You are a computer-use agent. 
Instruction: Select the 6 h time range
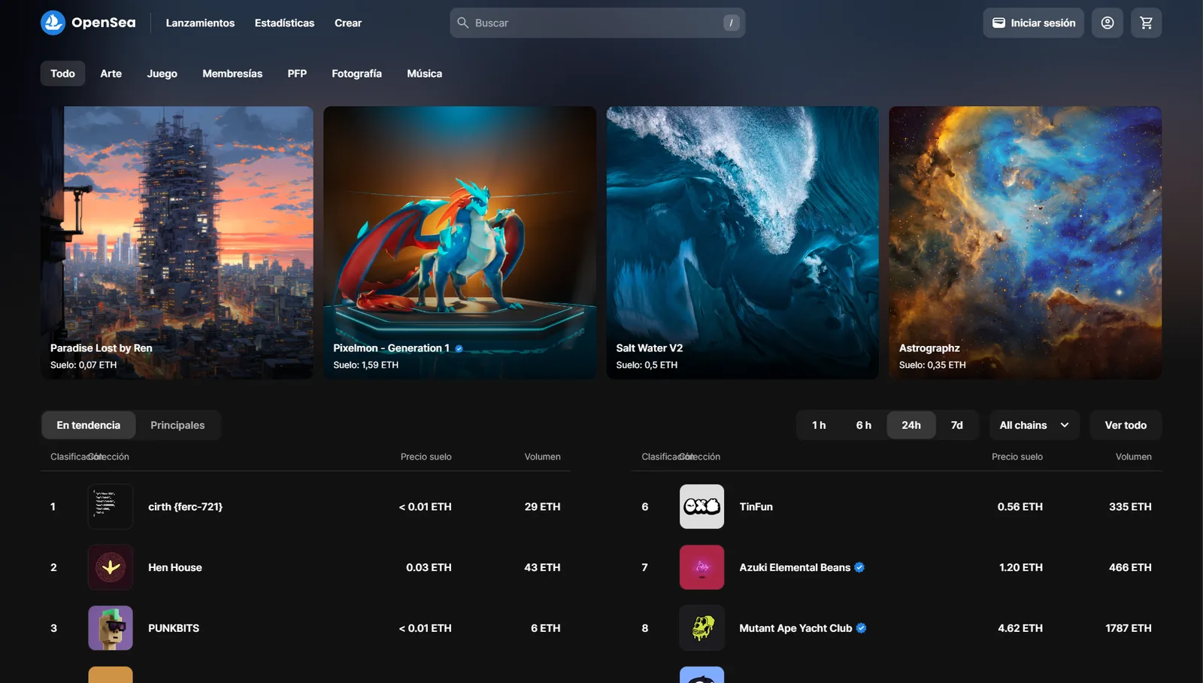(x=864, y=425)
